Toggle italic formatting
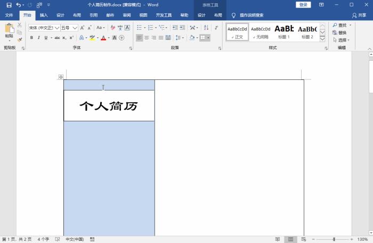373x243 pixels. coord(38,38)
